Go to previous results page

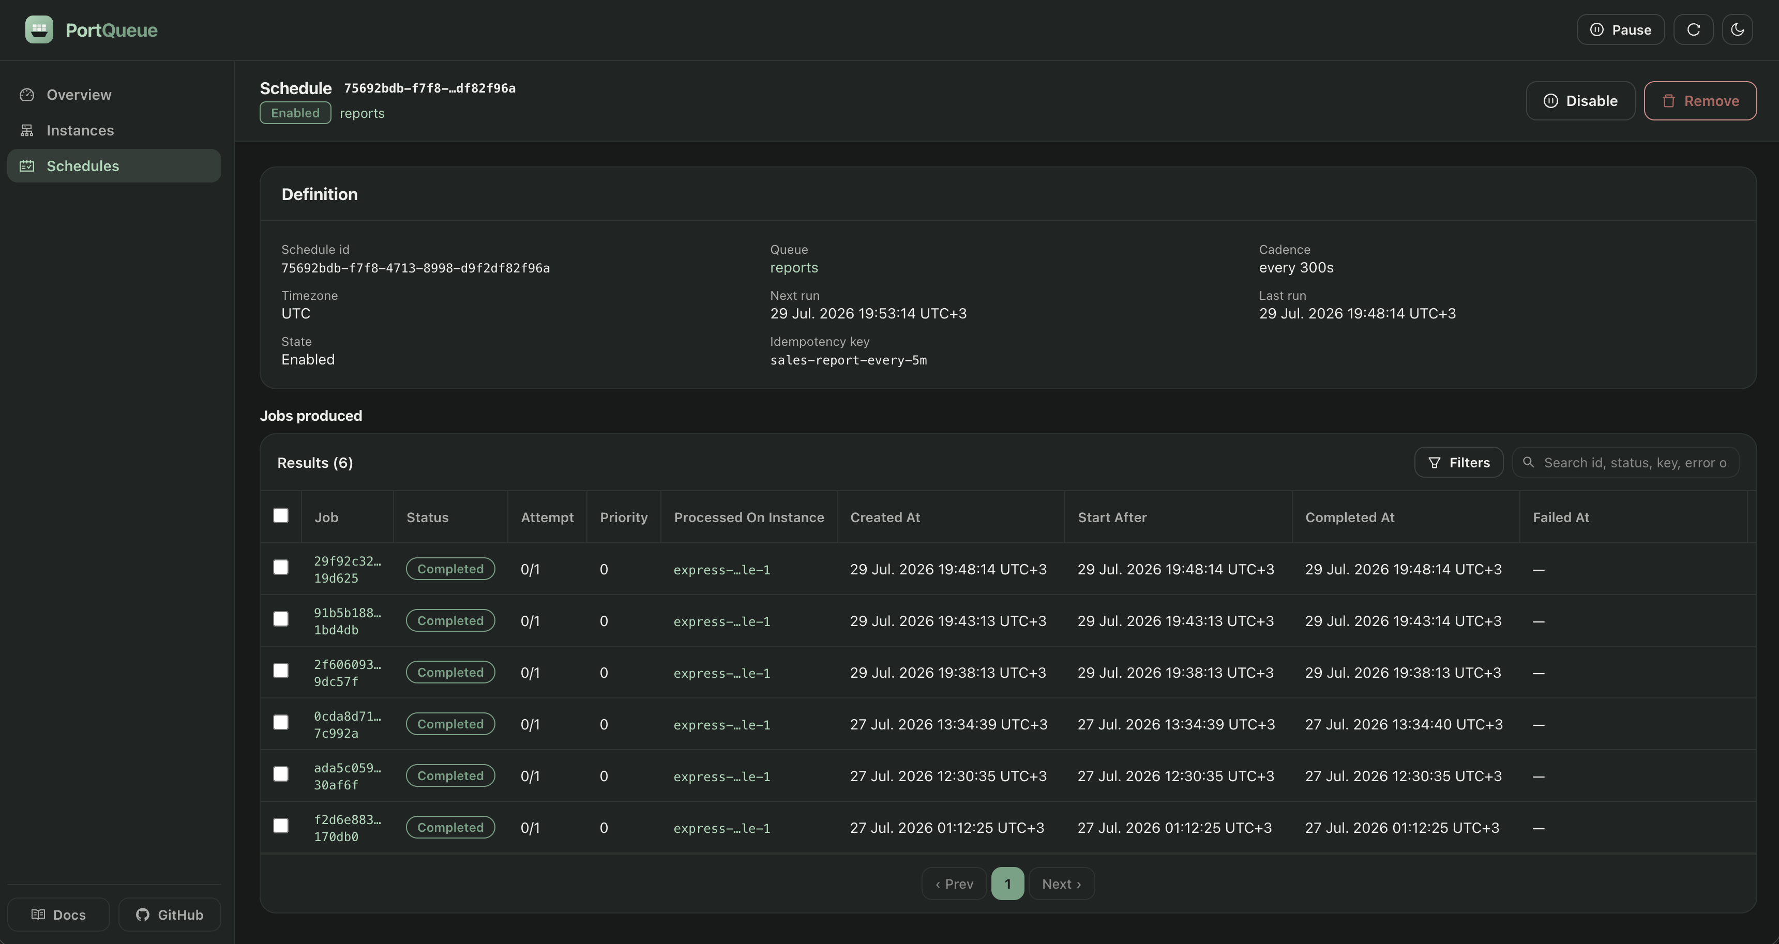(x=954, y=884)
